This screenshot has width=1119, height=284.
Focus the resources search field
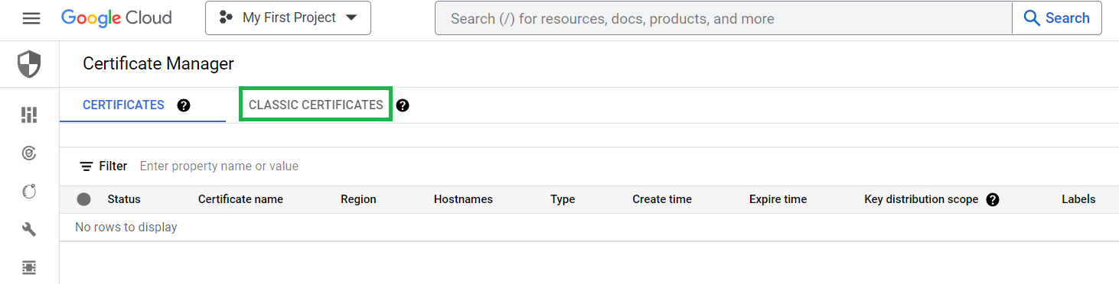(x=723, y=18)
